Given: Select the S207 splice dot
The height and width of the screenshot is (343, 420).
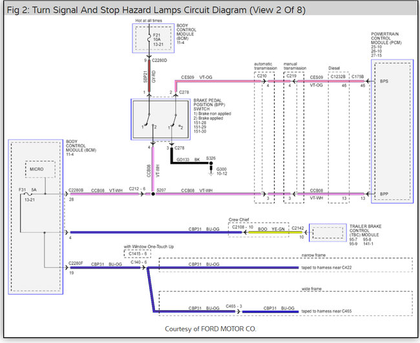Looking at the screenshot, I should pos(153,194).
